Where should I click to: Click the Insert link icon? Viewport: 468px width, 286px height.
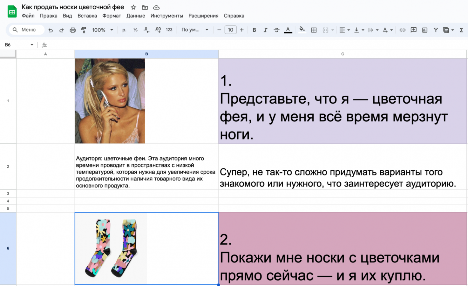point(402,30)
